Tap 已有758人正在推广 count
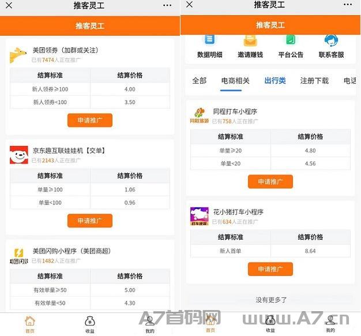The image size is (361, 336). (235, 121)
